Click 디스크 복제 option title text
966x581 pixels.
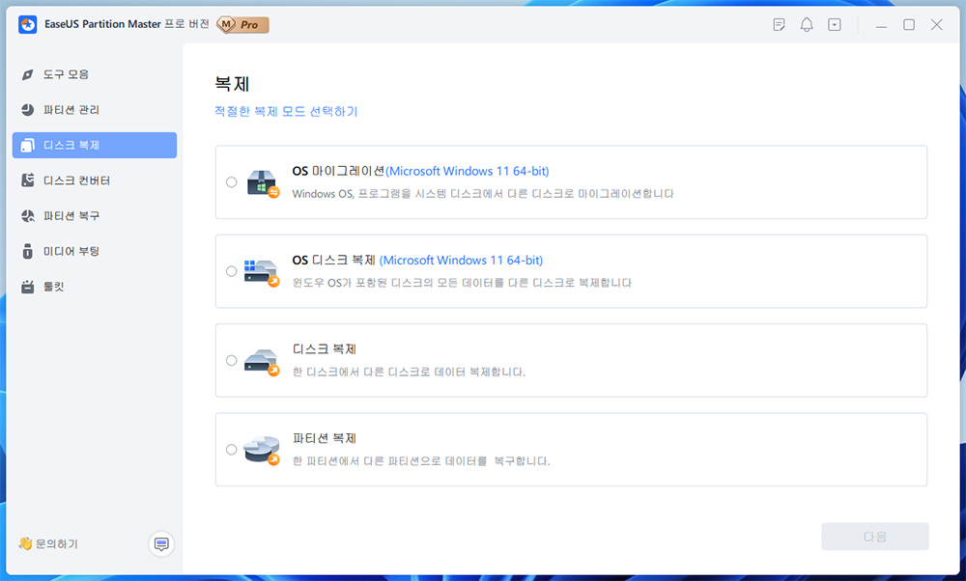coord(324,349)
